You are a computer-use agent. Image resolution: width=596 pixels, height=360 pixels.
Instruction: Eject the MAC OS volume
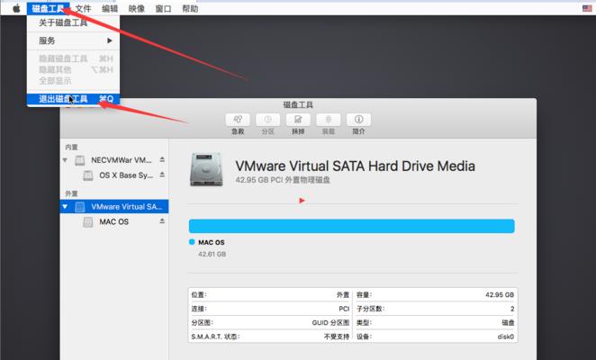click(x=162, y=221)
